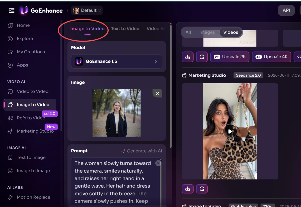Open the GoEnhance 1.5 model selector

coord(117,61)
